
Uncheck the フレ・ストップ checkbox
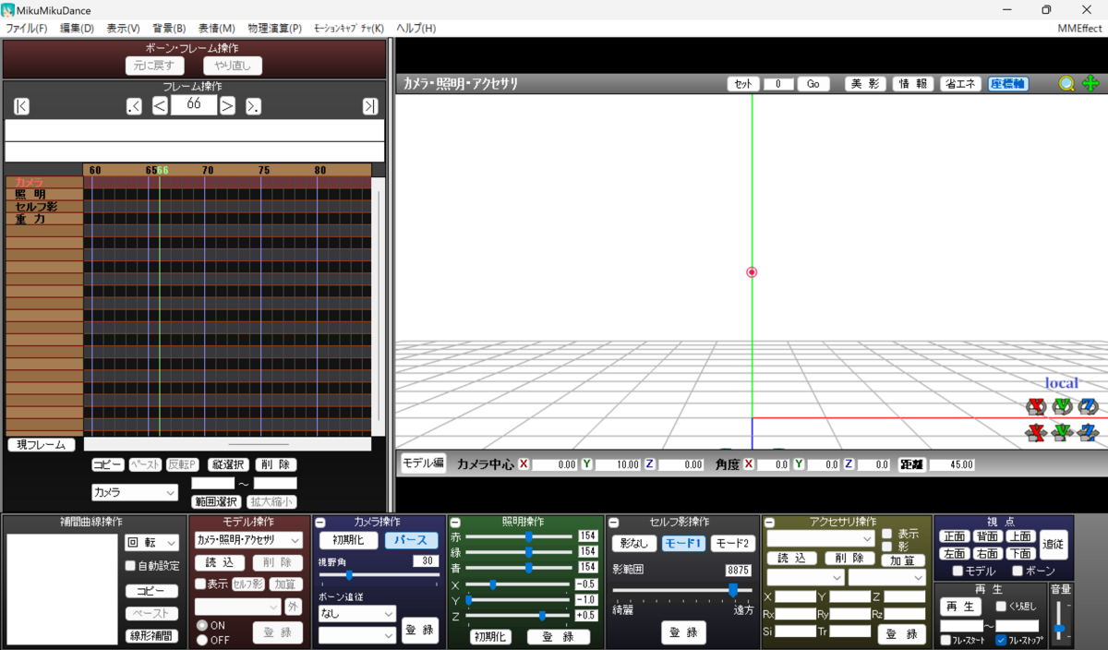pos(1001,640)
